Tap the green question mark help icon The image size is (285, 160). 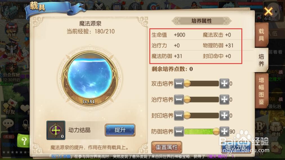24,141
